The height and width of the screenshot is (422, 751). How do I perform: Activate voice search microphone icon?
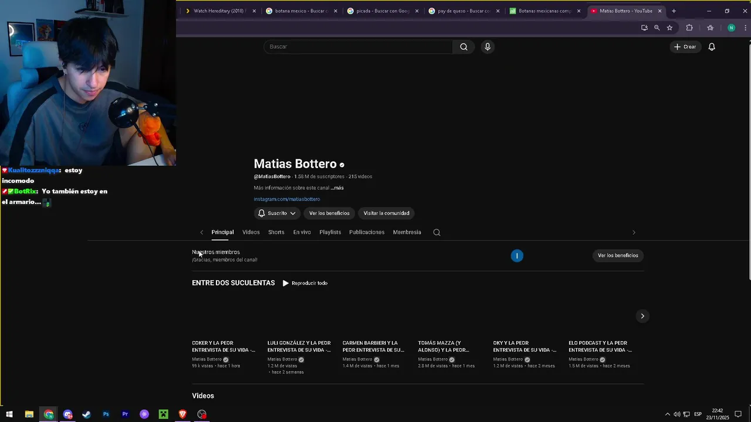point(487,47)
